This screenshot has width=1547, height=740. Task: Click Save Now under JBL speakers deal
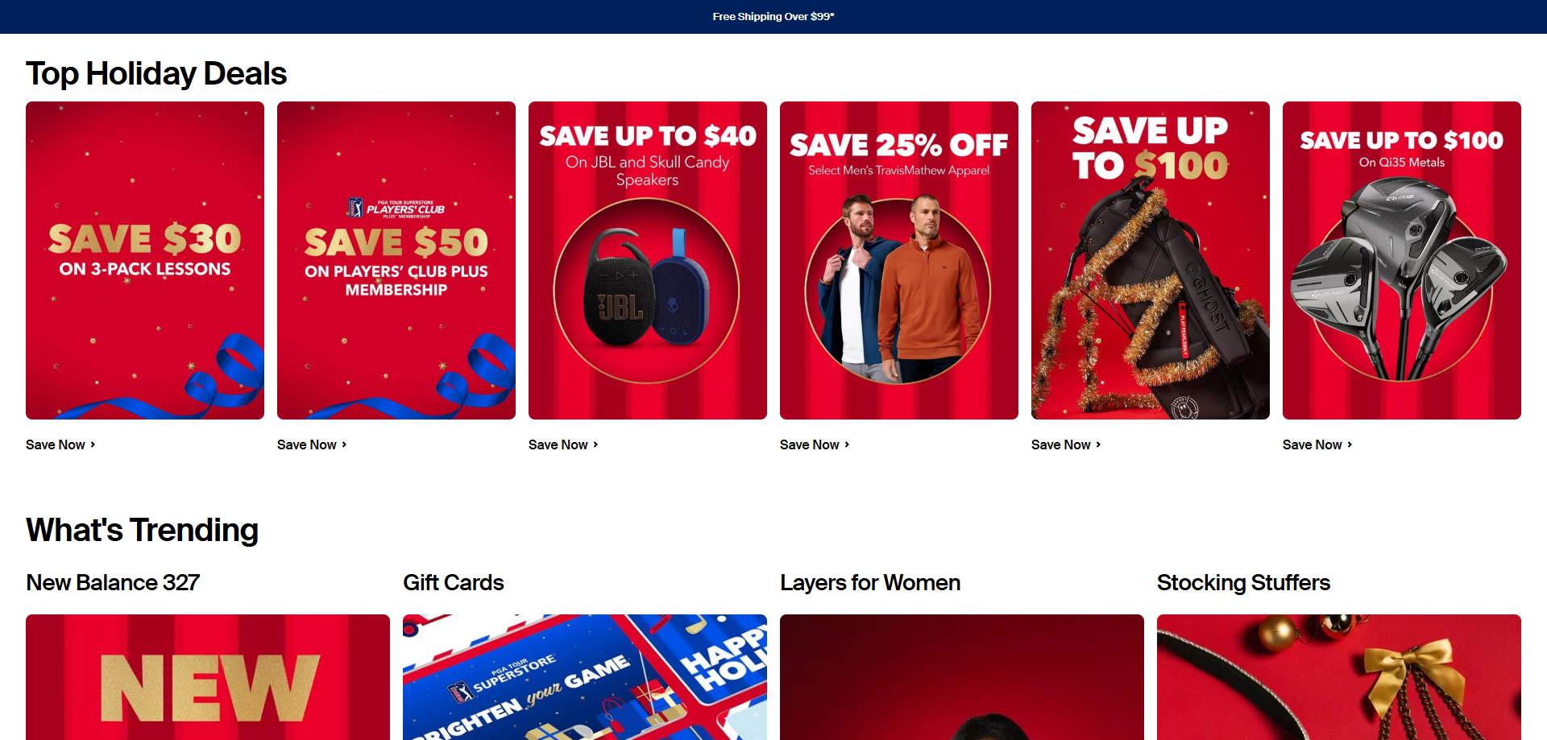(563, 444)
